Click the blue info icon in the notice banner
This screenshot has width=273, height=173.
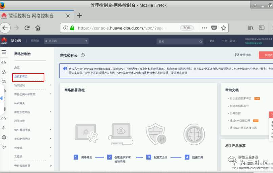pos(65,69)
